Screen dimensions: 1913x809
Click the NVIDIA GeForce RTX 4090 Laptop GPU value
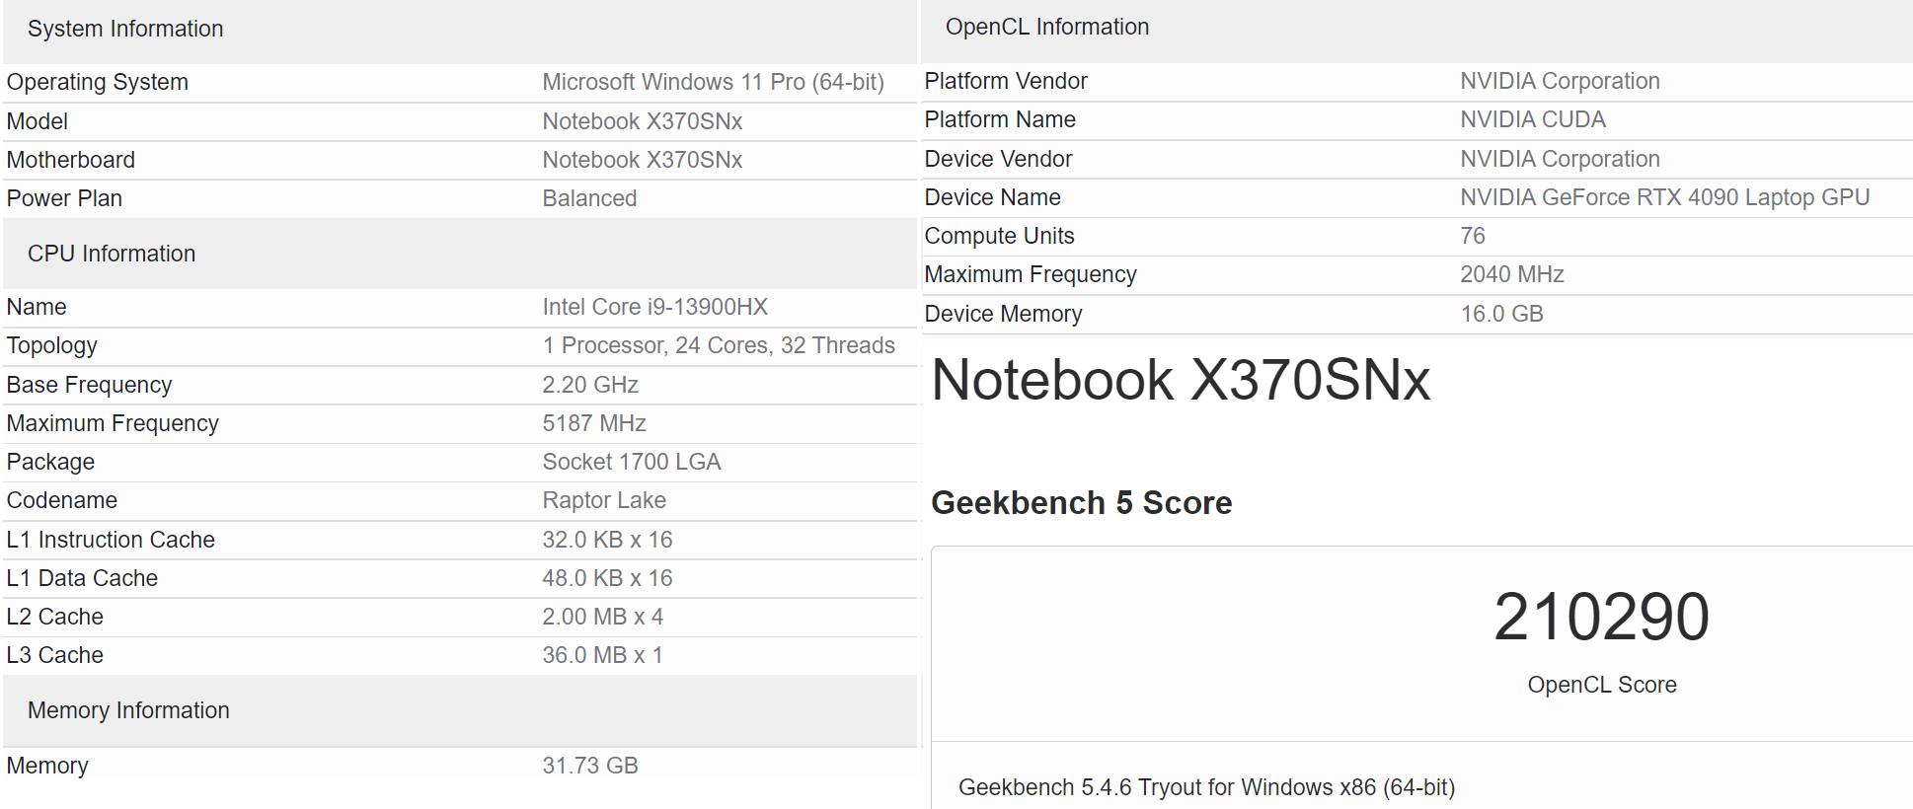coord(1664,197)
